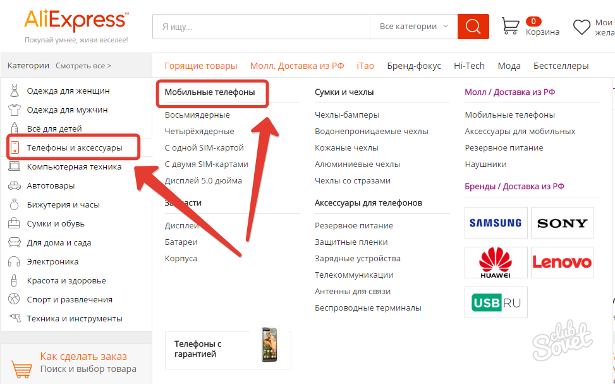Image resolution: width=615 pixels, height=384 pixels.
Task: Open the Батареи spare parts link
Action: 181,242
